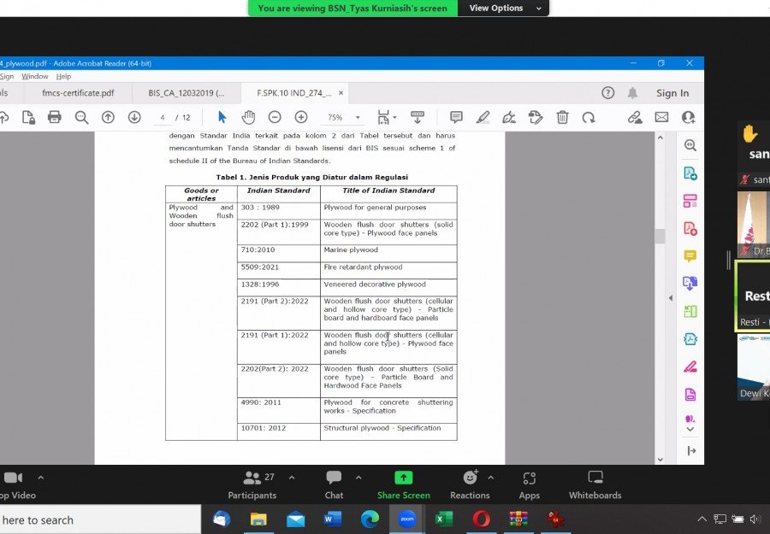
Task: Open the 75% zoom level dropdown
Action: point(358,118)
